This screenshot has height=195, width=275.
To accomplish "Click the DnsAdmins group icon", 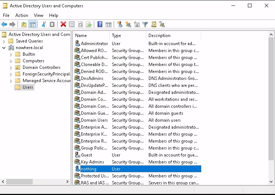I will click(77, 78).
